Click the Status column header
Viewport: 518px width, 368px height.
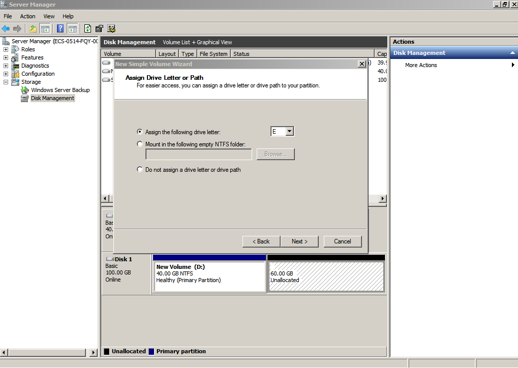[302, 54]
